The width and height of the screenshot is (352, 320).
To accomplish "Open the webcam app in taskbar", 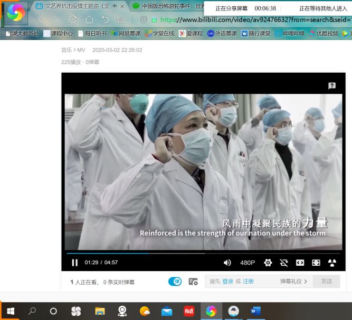I will tap(122, 311).
